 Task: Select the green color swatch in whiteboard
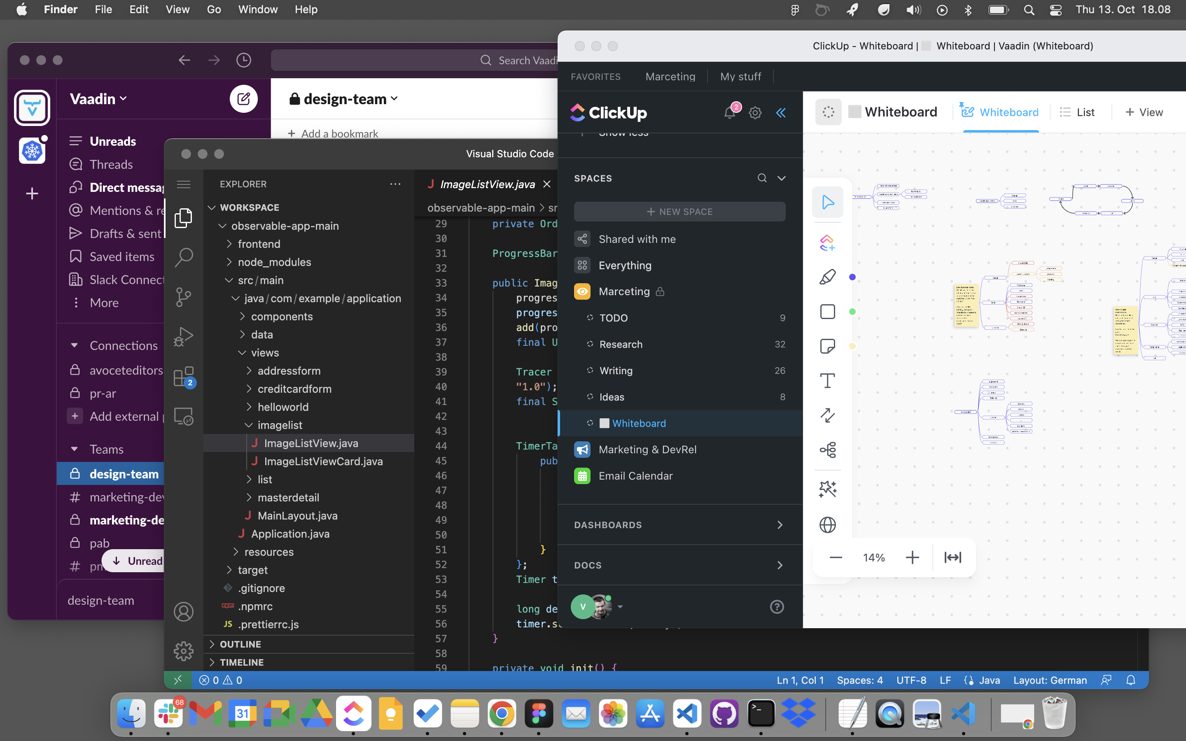(x=852, y=312)
